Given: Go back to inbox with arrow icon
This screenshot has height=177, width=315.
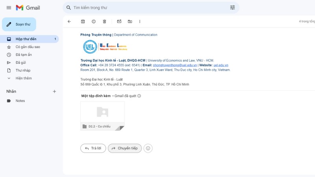Looking at the screenshot, I should click(69, 22).
